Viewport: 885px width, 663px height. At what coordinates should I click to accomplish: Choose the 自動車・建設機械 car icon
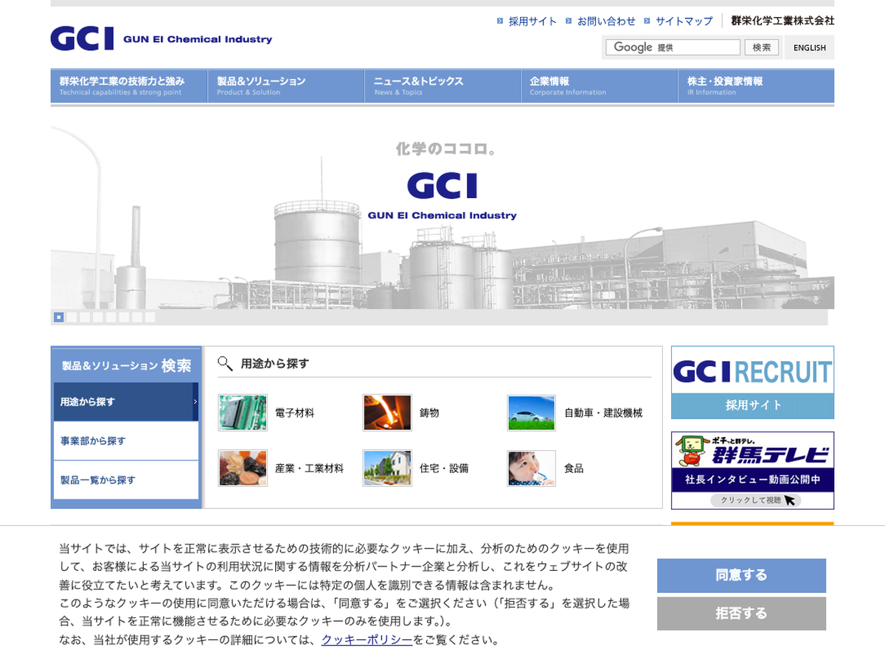point(531,413)
